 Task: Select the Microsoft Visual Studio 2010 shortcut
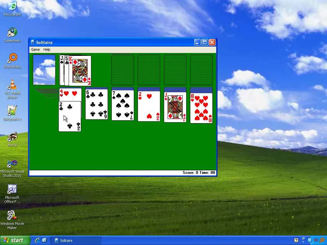point(12,168)
